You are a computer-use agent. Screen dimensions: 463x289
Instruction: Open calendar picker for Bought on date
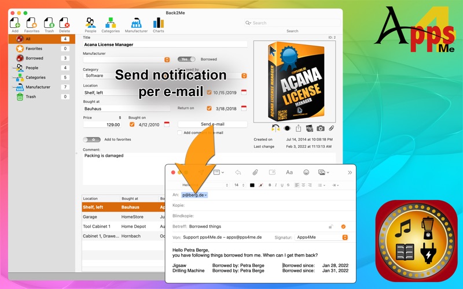(167, 124)
